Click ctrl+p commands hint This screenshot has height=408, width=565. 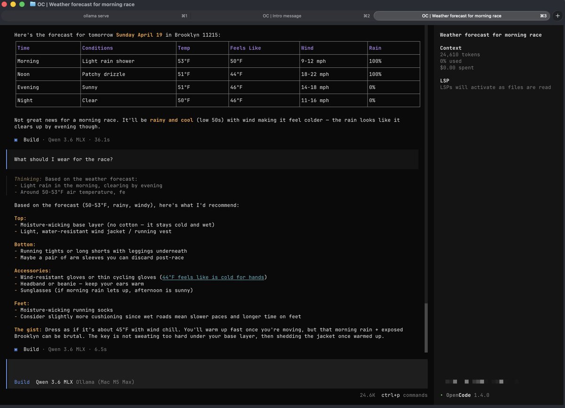404,395
